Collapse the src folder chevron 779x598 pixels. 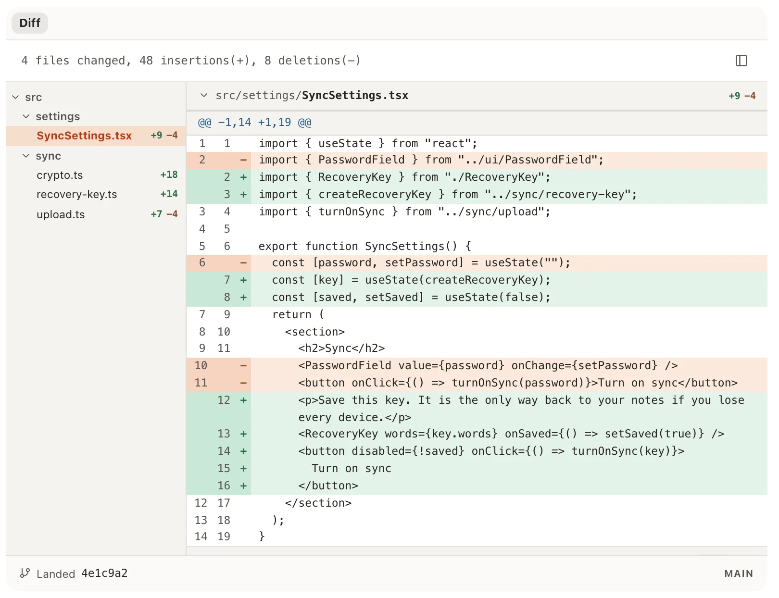pyautogui.click(x=15, y=97)
